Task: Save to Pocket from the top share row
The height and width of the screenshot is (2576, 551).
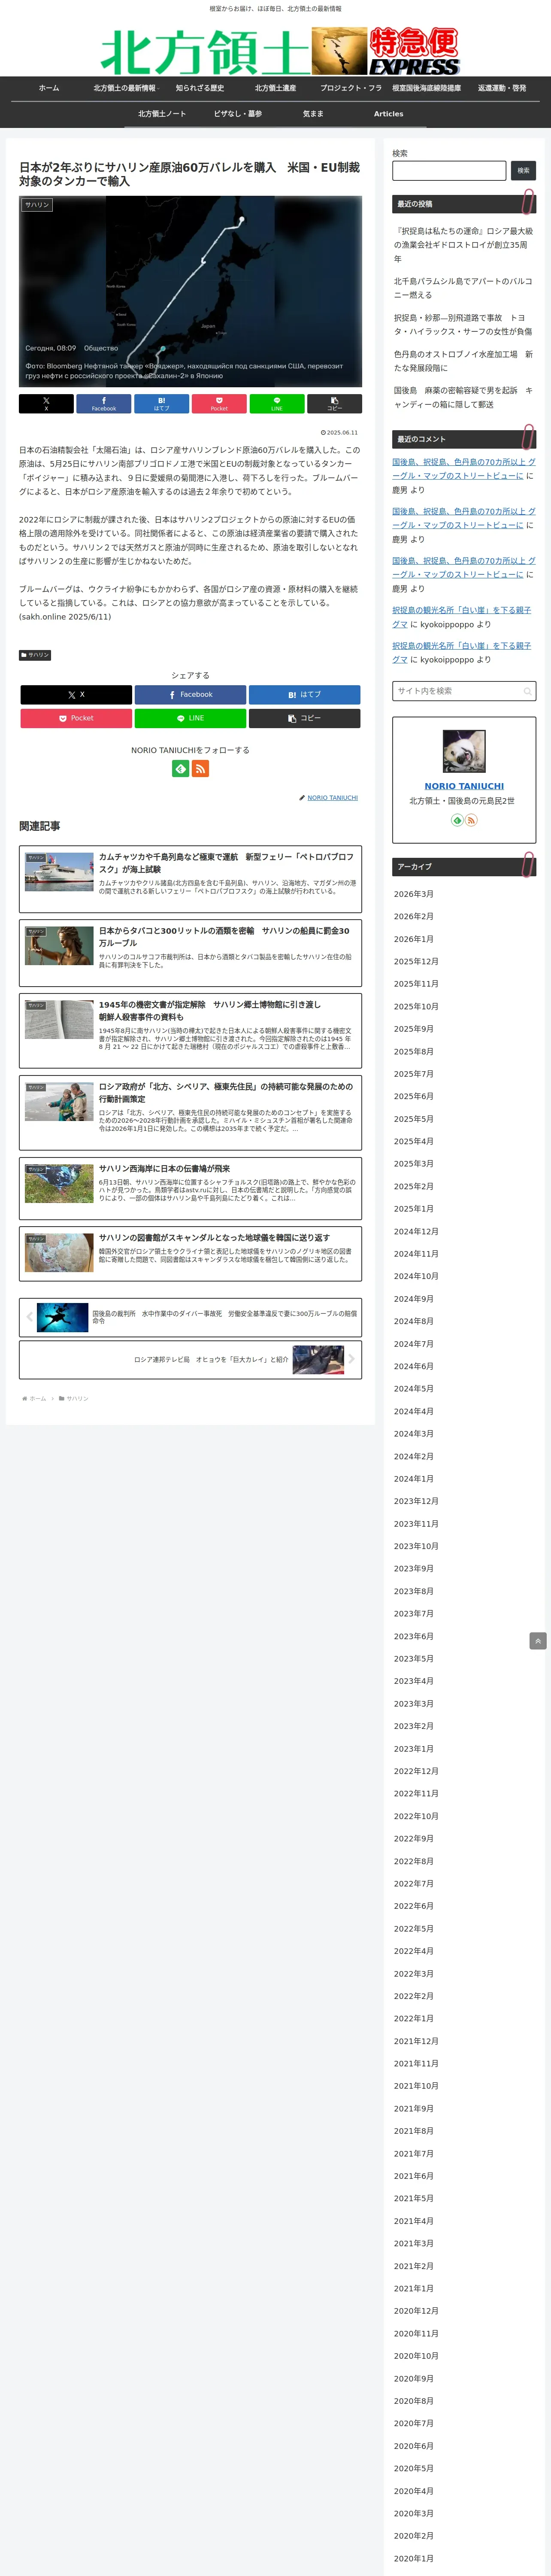Action: (219, 404)
